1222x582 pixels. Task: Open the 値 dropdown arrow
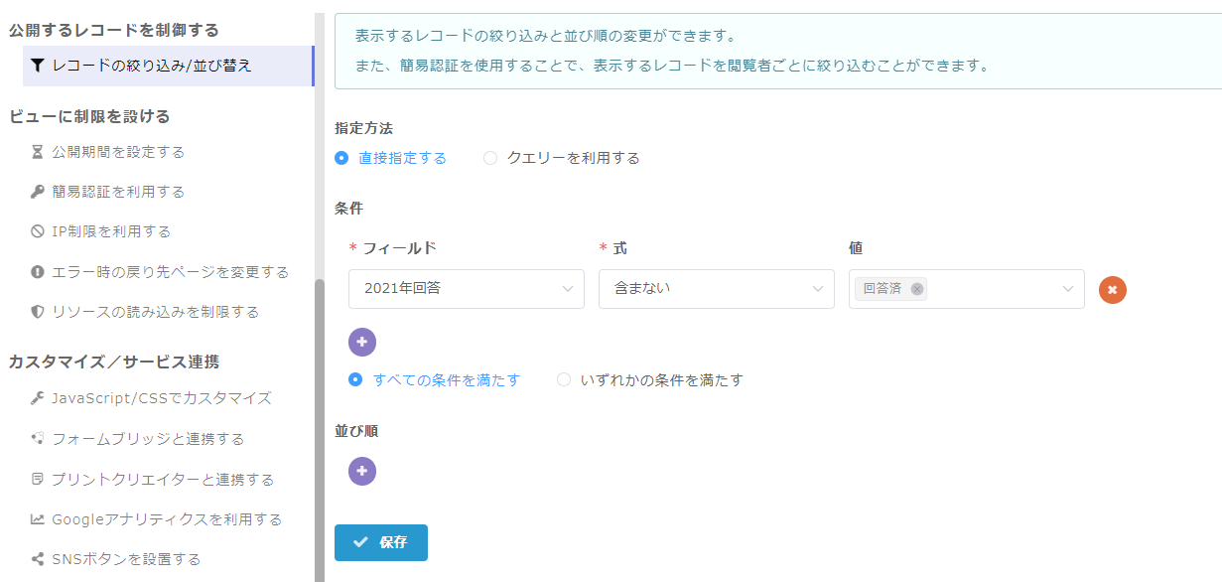(1068, 289)
